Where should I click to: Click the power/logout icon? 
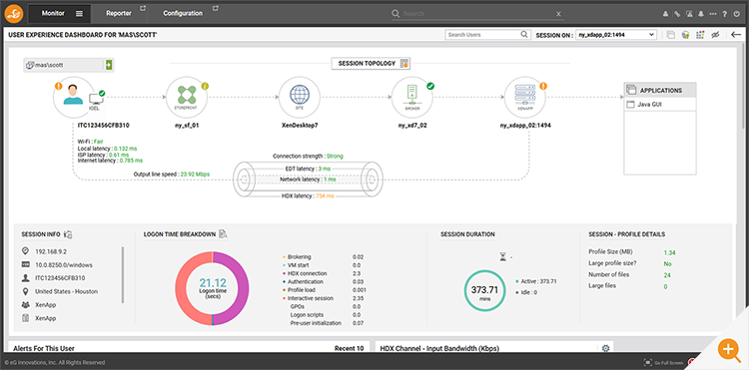(x=738, y=14)
